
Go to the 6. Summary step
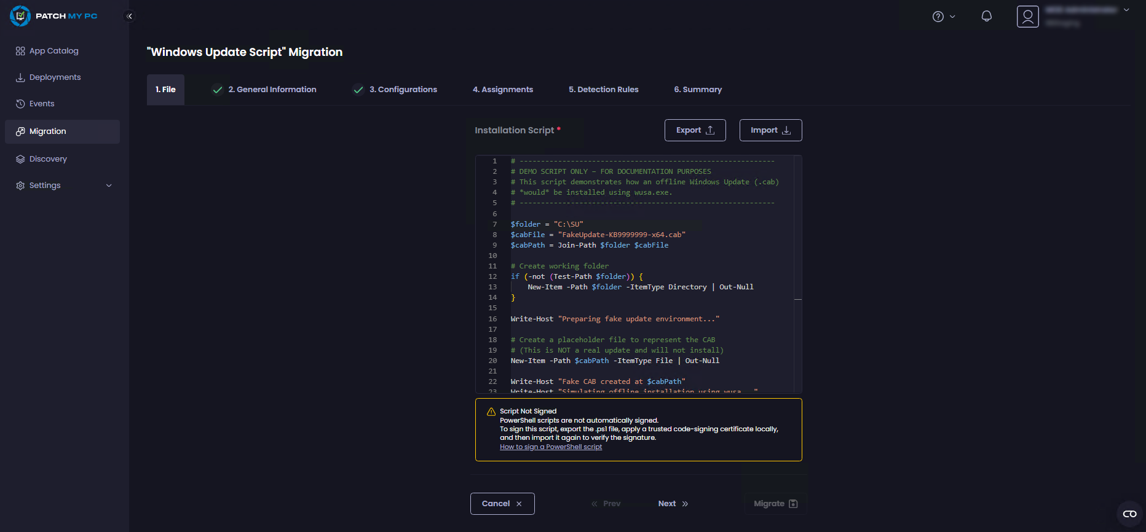pyautogui.click(x=698, y=90)
